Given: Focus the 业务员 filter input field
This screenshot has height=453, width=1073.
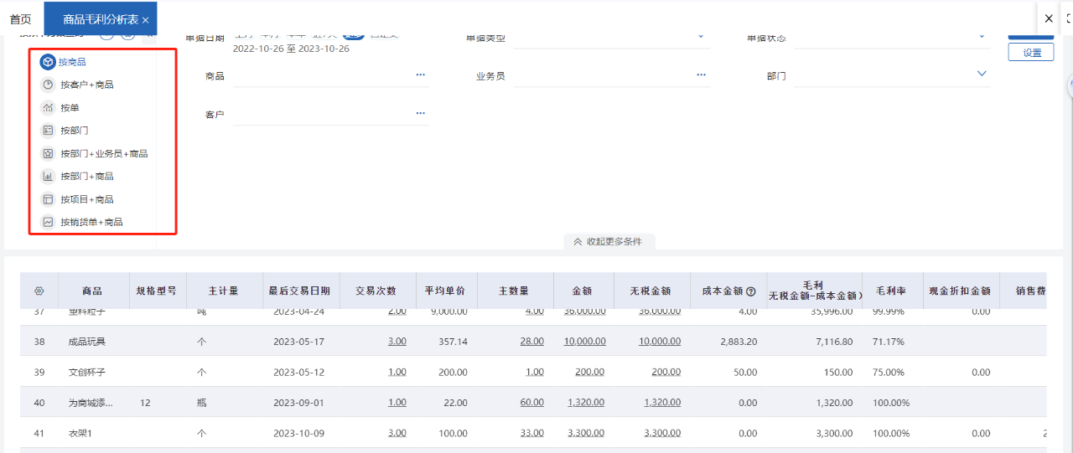Looking at the screenshot, I should tap(612, 76).
